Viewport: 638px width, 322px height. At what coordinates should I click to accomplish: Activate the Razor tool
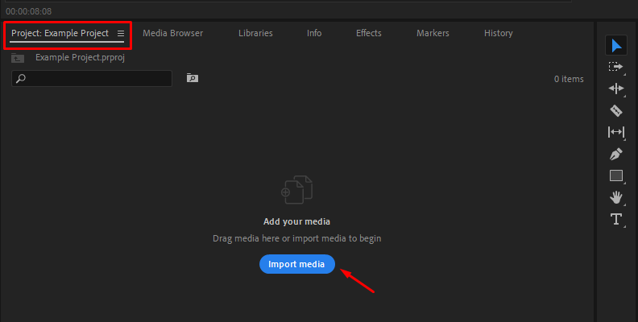tap(616, 110)
